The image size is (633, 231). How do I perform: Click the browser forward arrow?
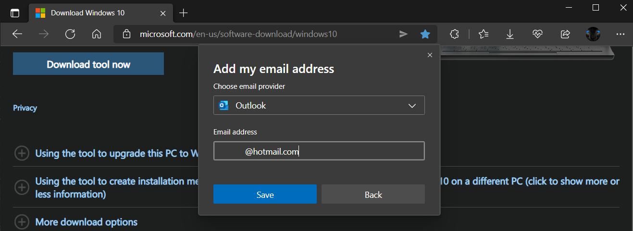pyautogui.click(x=44, y=34)
